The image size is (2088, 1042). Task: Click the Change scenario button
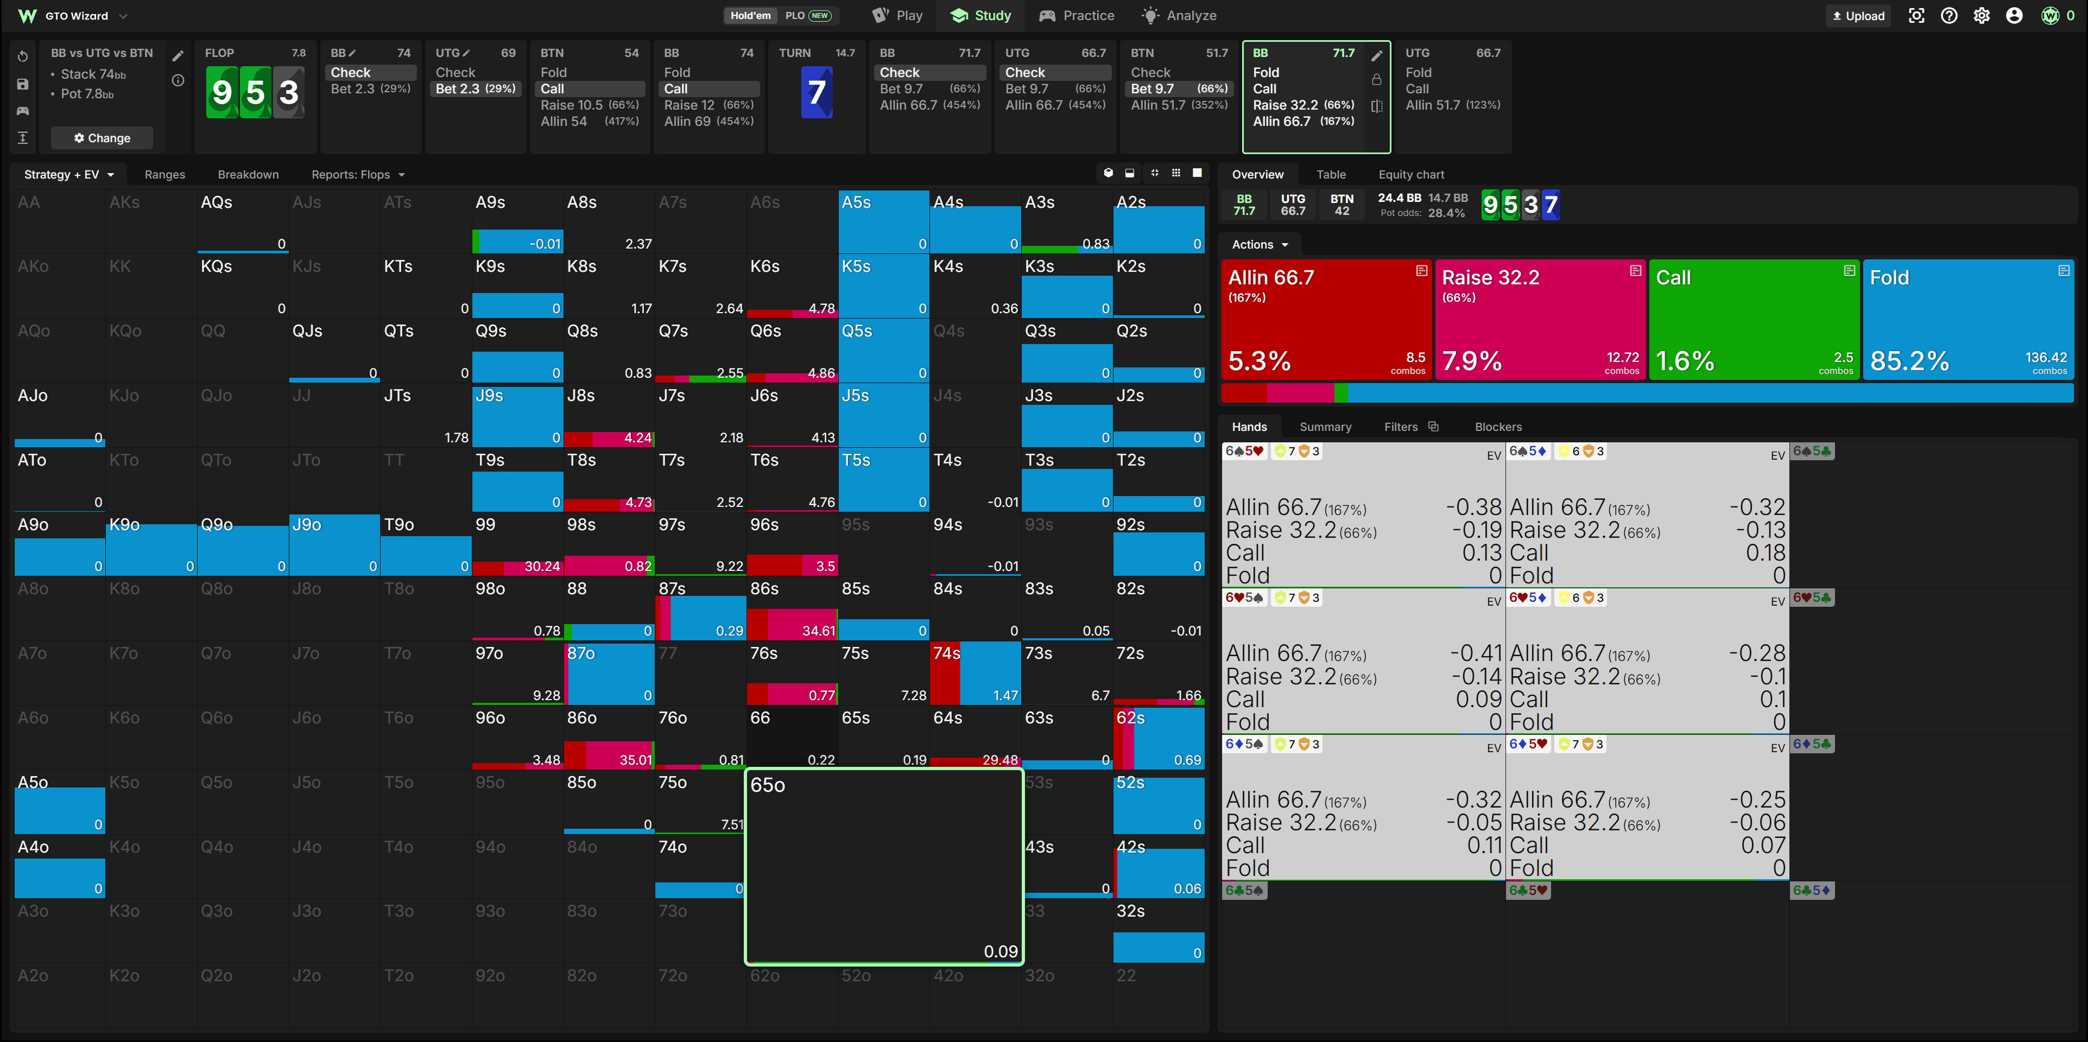[x=102, y=138]
